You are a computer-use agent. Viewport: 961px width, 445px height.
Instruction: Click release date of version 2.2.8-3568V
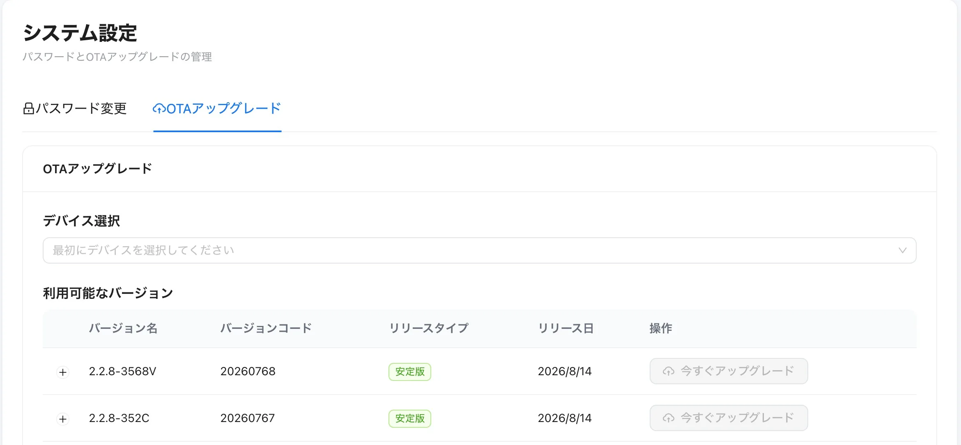point(565,372)
